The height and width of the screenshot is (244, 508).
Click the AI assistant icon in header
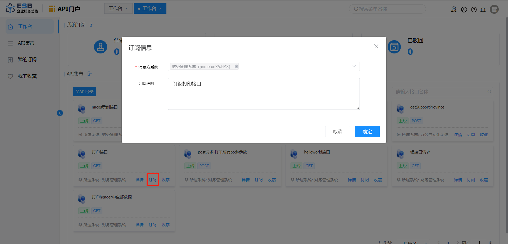[464, 10]
